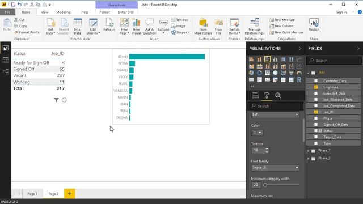
Task: Click New Measure
Action: [x=282, y=20]
